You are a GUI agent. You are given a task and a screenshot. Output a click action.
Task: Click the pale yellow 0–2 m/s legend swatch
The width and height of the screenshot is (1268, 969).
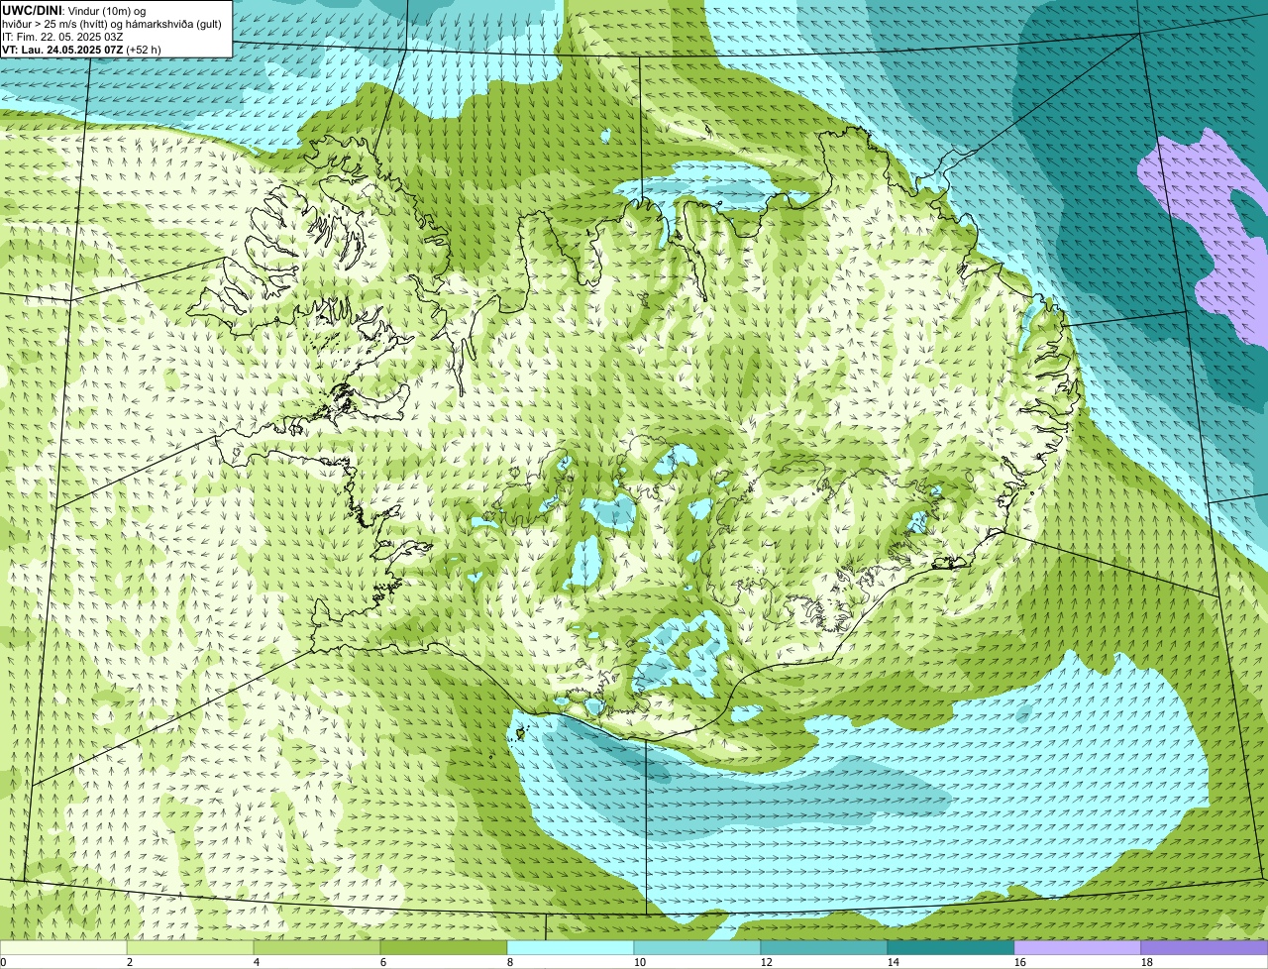63,947
